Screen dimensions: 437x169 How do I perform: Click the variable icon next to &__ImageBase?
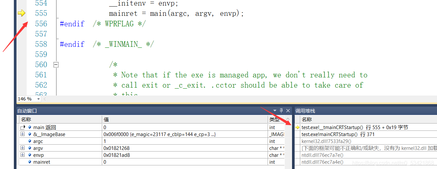(x=30, y=134)
